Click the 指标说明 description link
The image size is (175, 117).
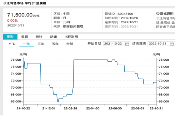click(167, 14)
